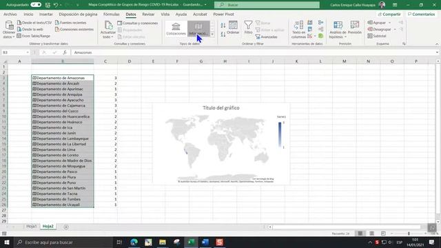
Task: Switch to the Inicio tab
Action: point(28,14)
